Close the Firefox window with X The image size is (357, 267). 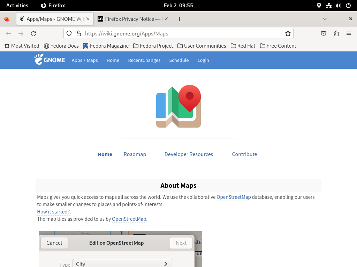tap(351, 19)
